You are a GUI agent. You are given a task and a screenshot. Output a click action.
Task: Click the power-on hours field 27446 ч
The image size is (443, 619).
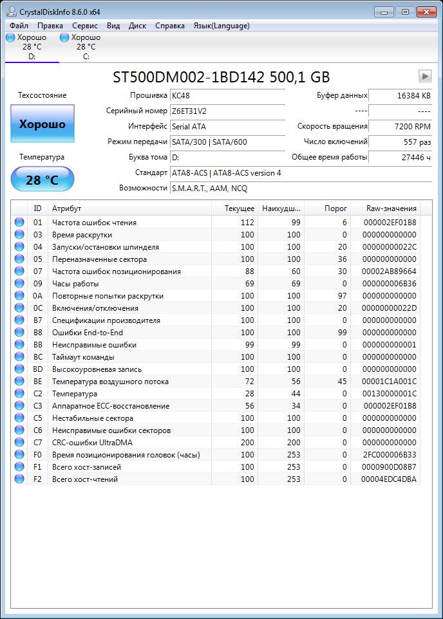(x=400, y=158)
